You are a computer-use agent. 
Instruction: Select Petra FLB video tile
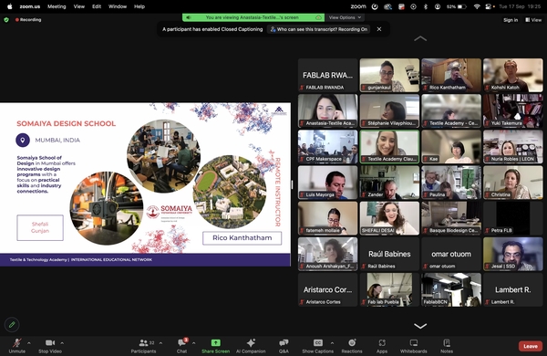click(x=512, y=218)
